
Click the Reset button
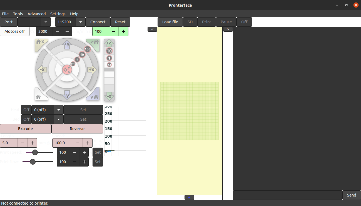tap(120, 22)
